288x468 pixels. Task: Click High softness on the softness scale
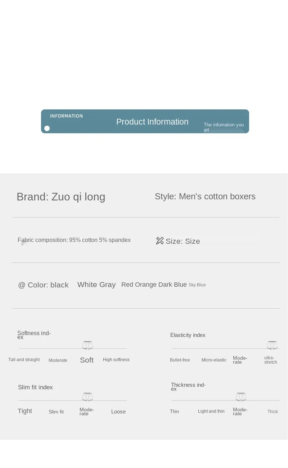coord(116,360)
